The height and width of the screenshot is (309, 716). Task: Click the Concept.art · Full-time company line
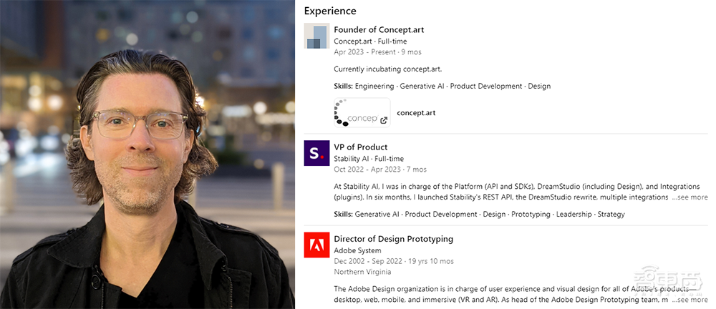coord(370,41)
